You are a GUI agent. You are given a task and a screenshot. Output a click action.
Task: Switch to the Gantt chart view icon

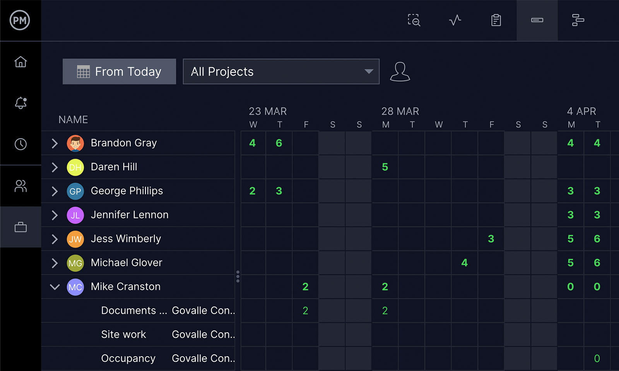click(578, 21)
